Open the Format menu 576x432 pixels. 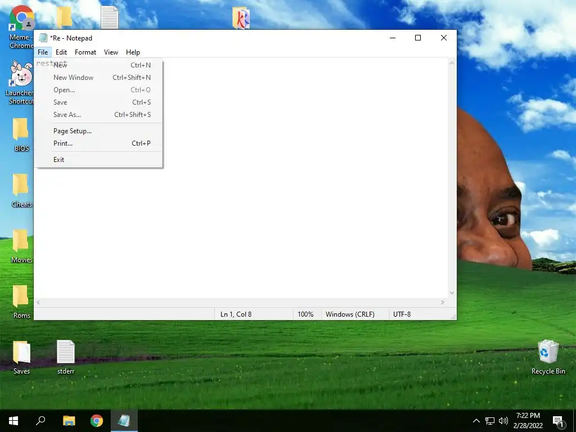[x=85, y=52]
